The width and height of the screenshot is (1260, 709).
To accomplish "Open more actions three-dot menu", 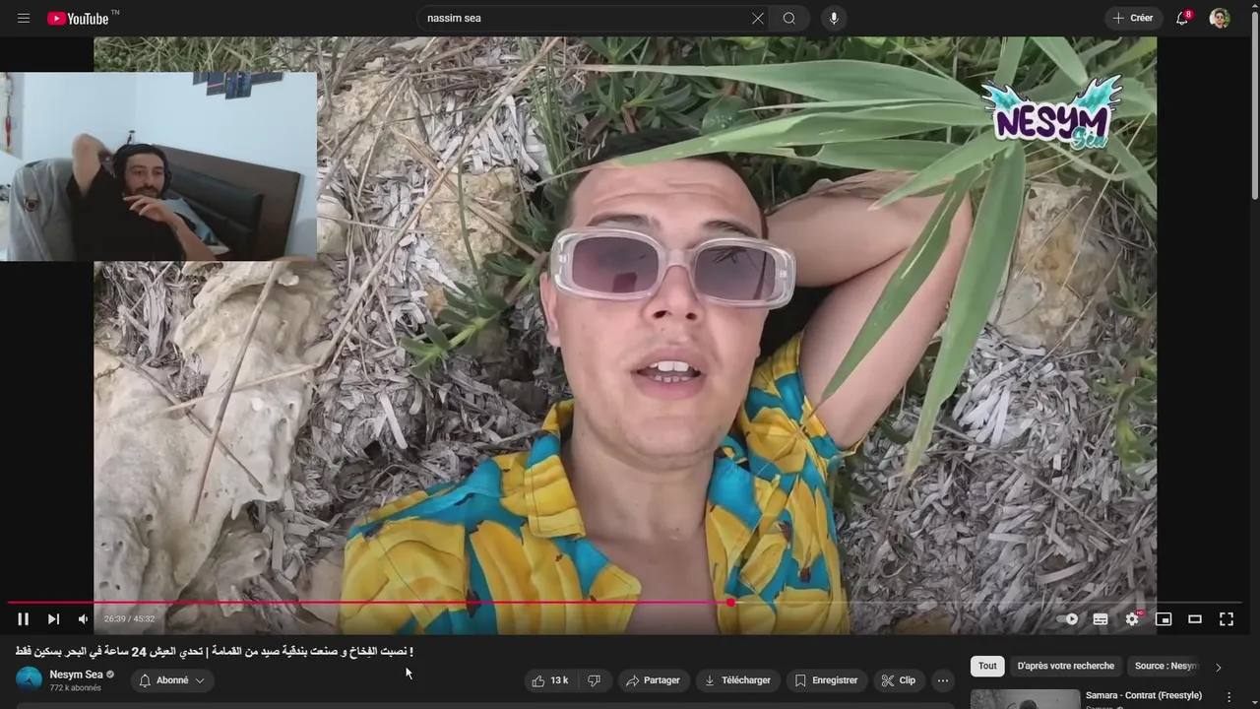I will point(943,680).
